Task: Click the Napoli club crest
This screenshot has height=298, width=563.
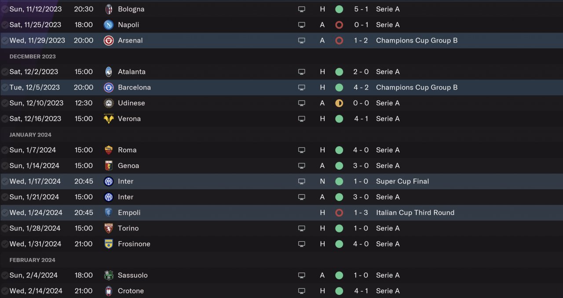Action: tap(109, 25)
